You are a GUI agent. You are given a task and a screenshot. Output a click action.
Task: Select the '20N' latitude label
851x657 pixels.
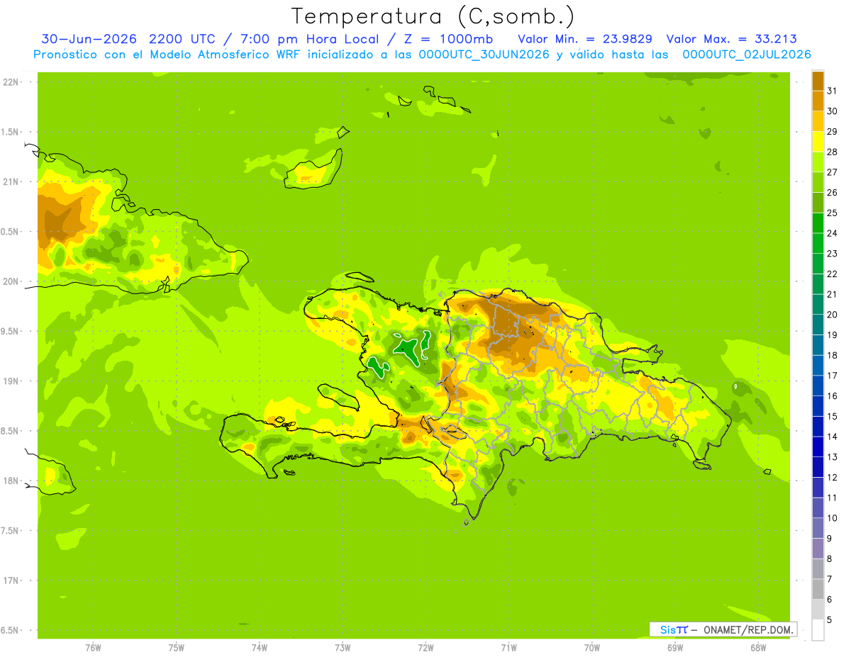11,281
